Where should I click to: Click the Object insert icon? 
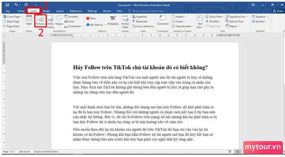point(227,27)
